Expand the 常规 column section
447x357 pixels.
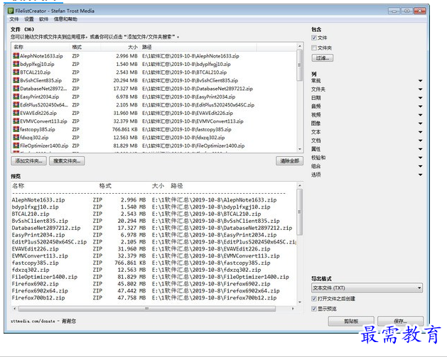click(420, 81)
